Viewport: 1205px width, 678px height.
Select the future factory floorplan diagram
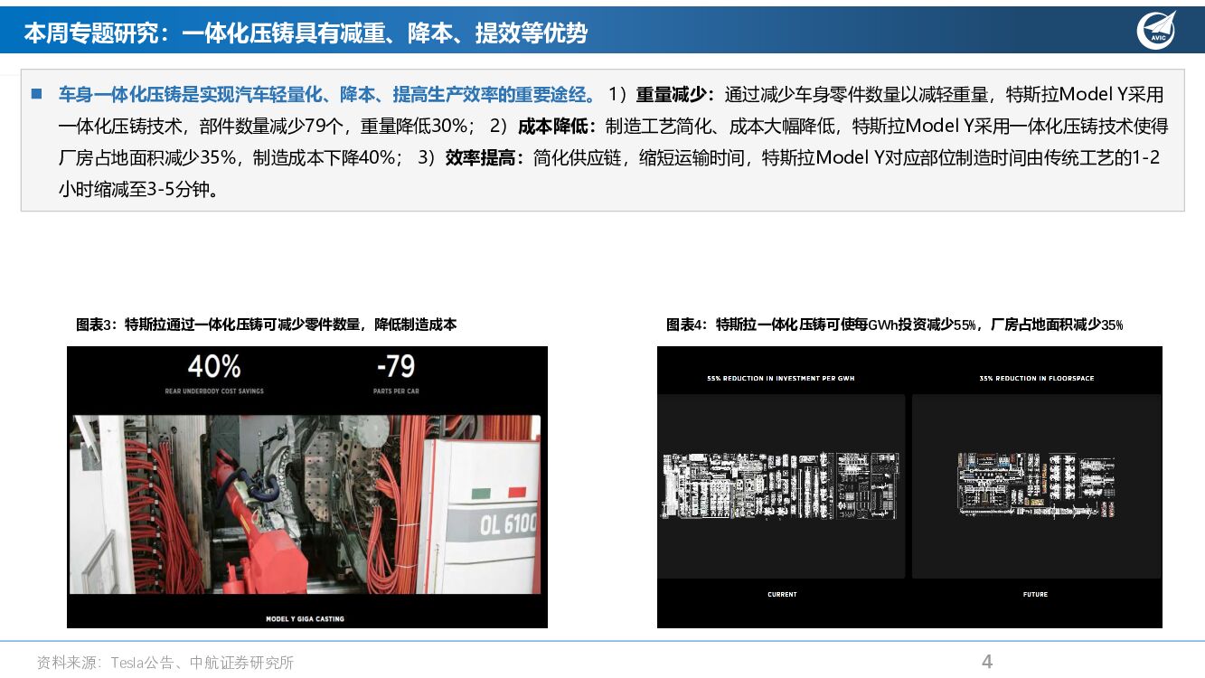click(x=1036, y=485)
